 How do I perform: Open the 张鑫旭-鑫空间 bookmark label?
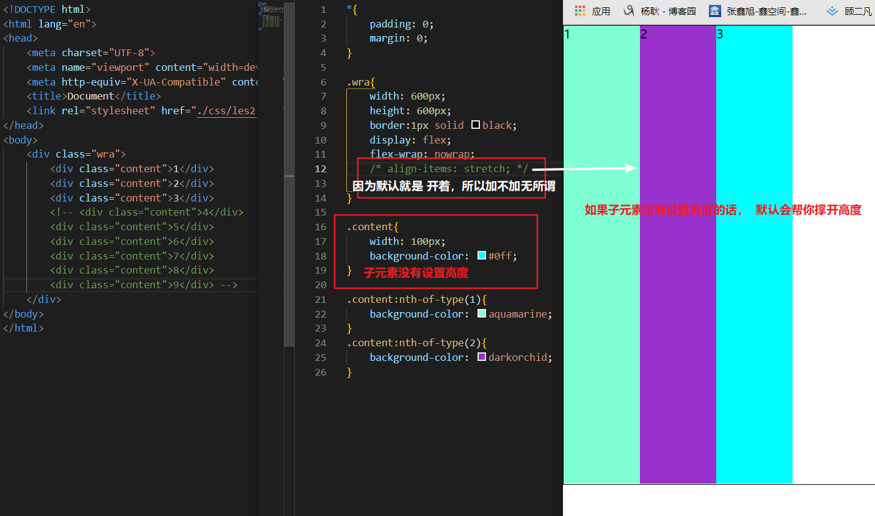point(766,11)
